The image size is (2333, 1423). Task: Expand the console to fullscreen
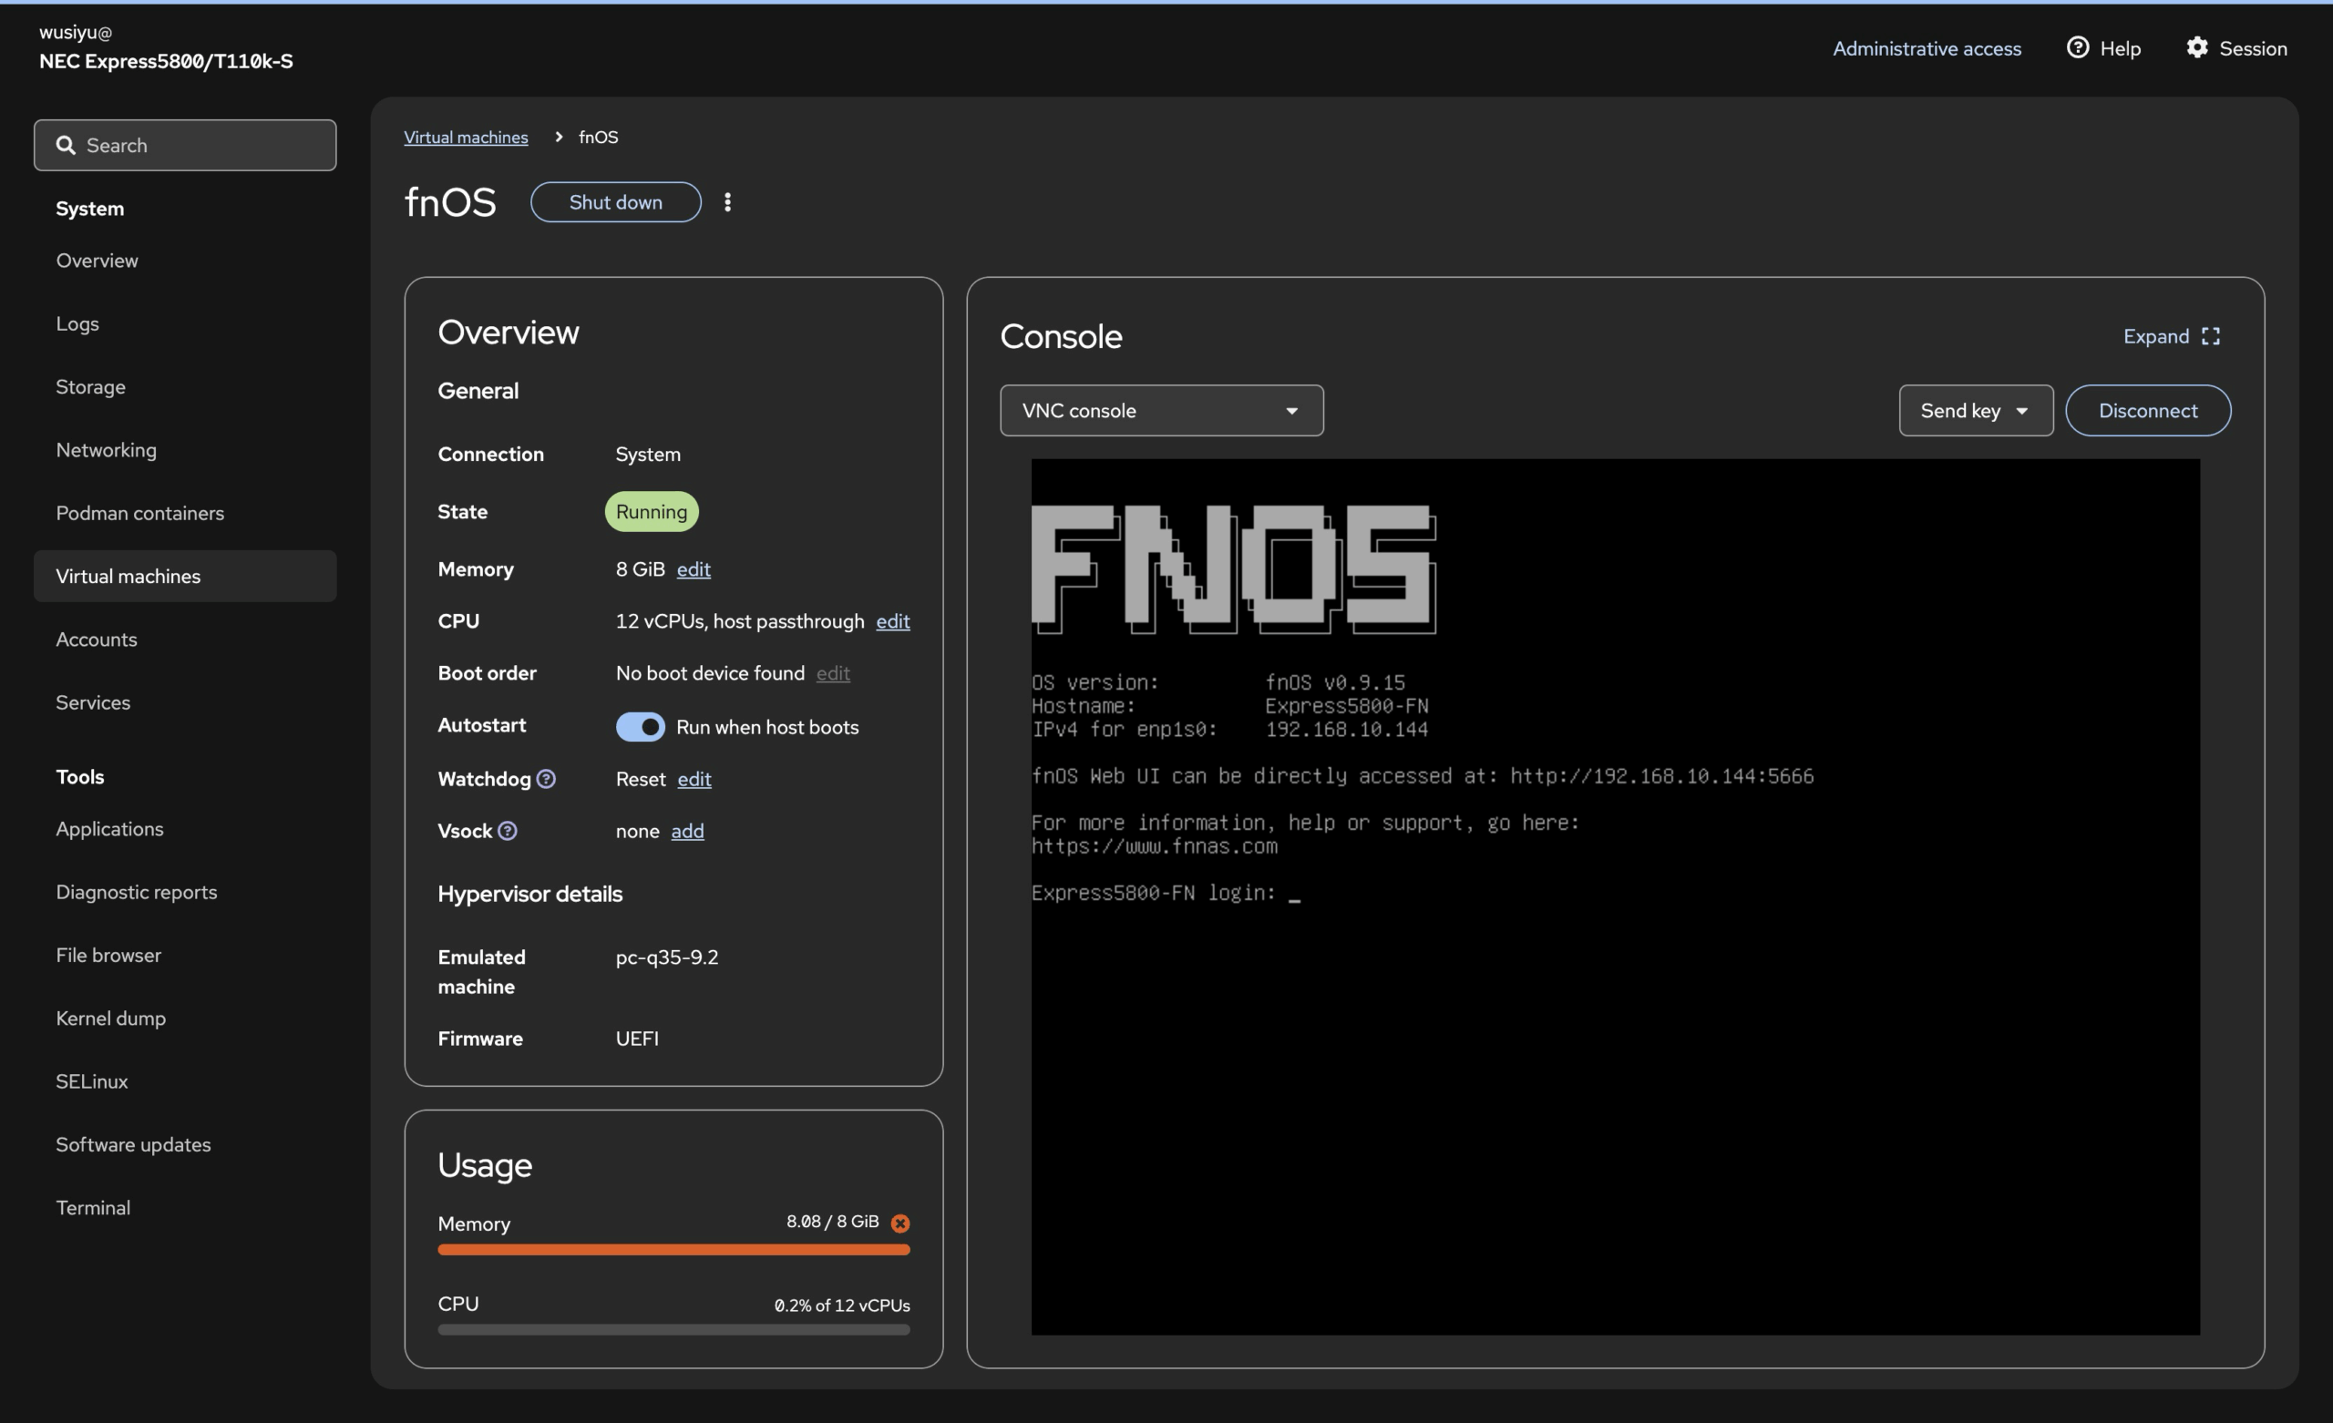(x=2171, y=336)
